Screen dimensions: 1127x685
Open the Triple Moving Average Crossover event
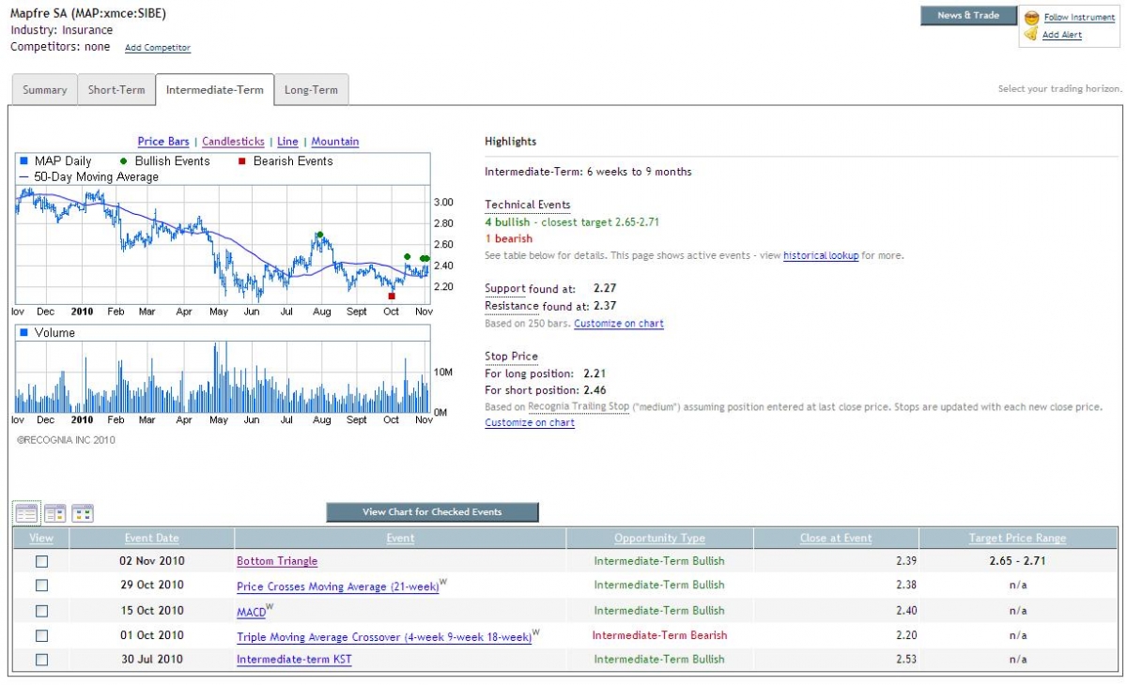(x=384, y=636)
